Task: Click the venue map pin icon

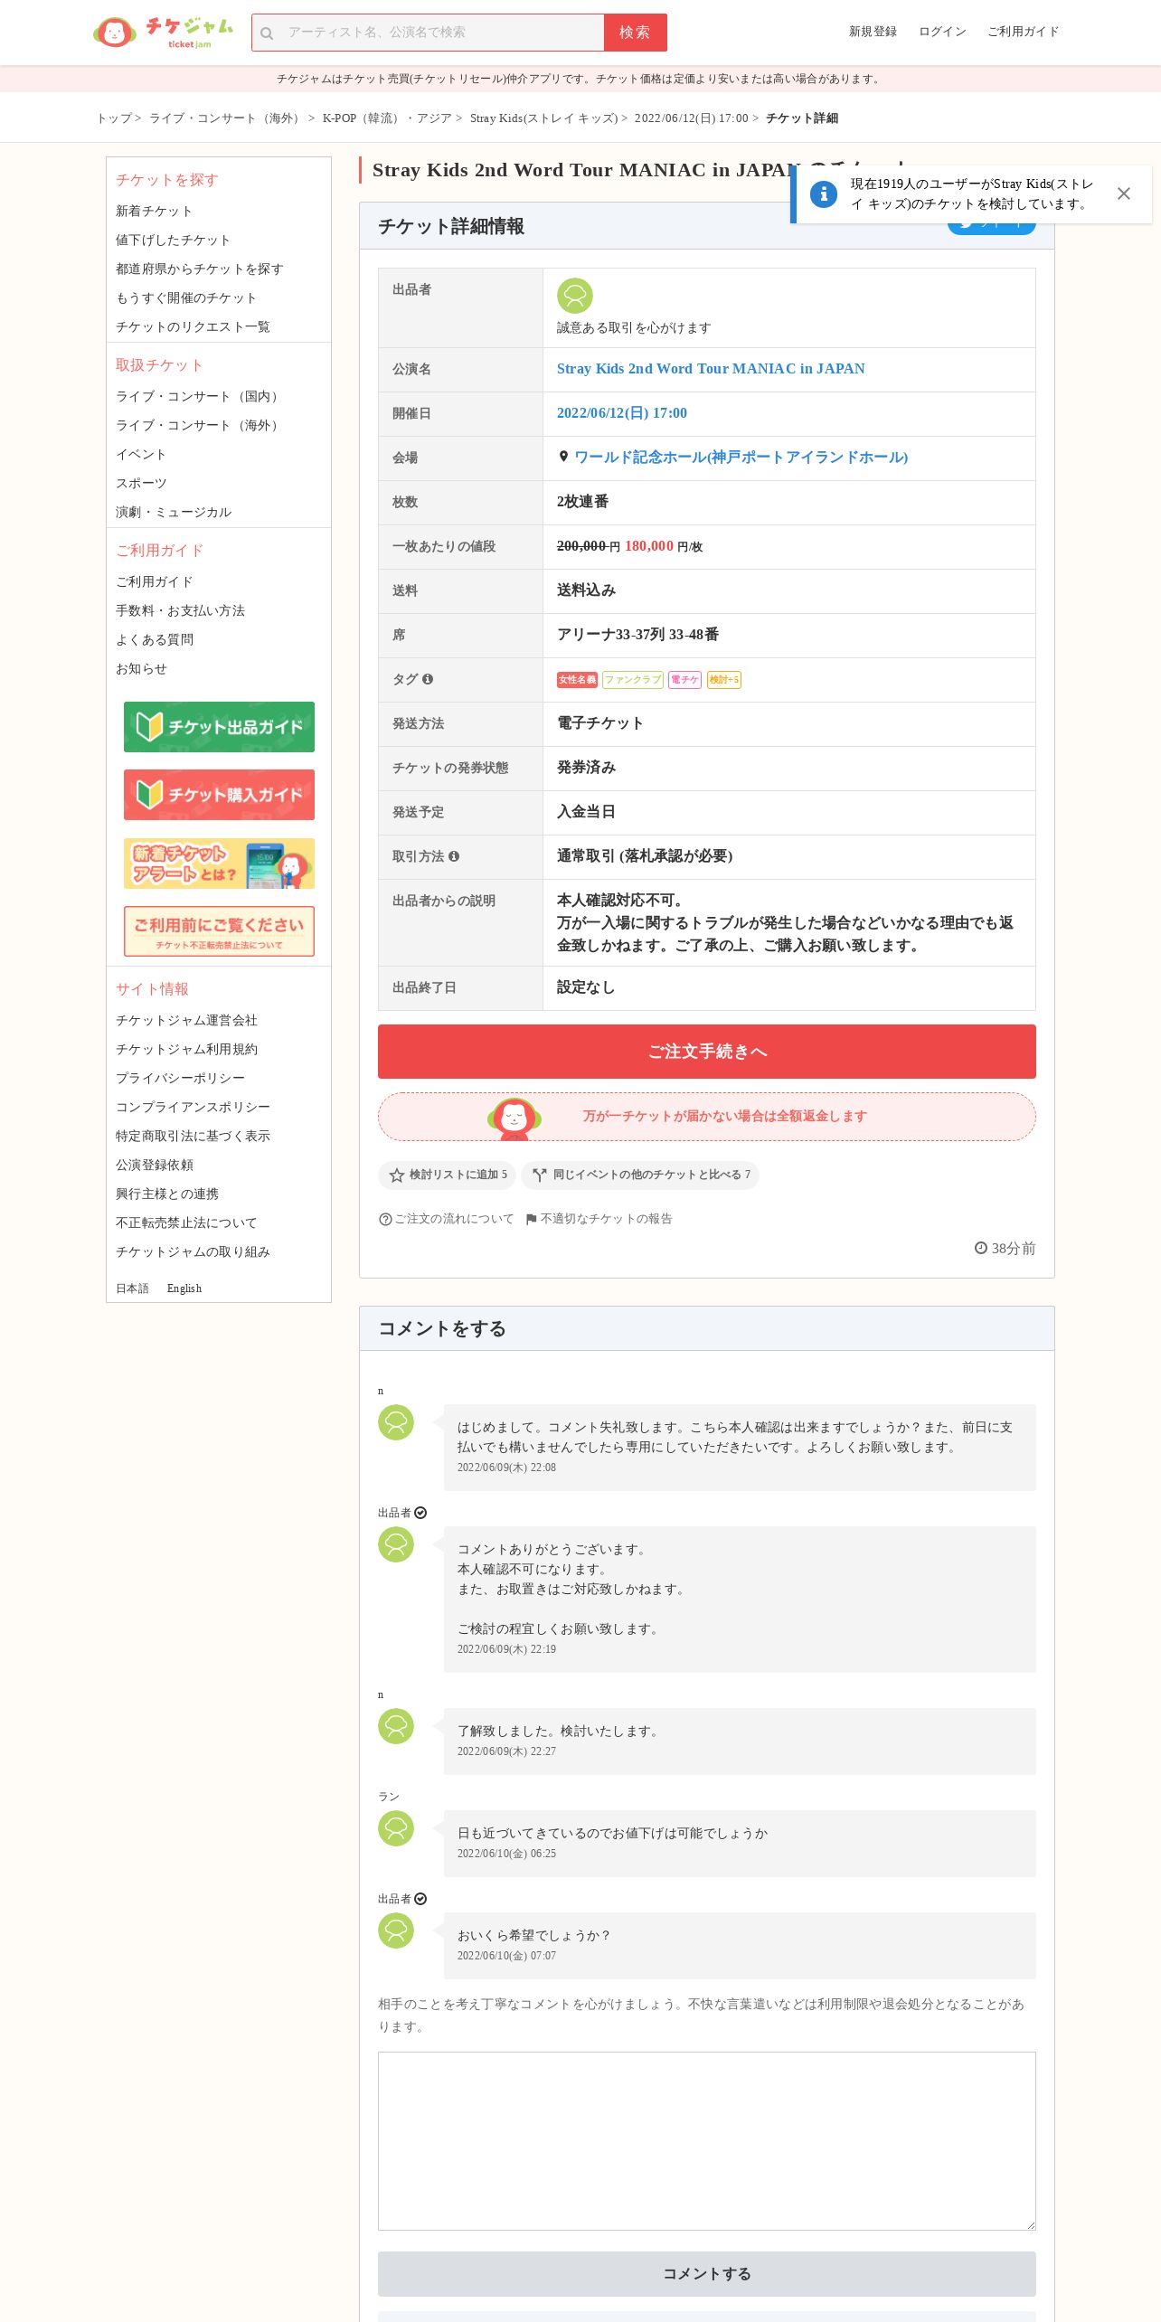Action: [x=563, y=457]
